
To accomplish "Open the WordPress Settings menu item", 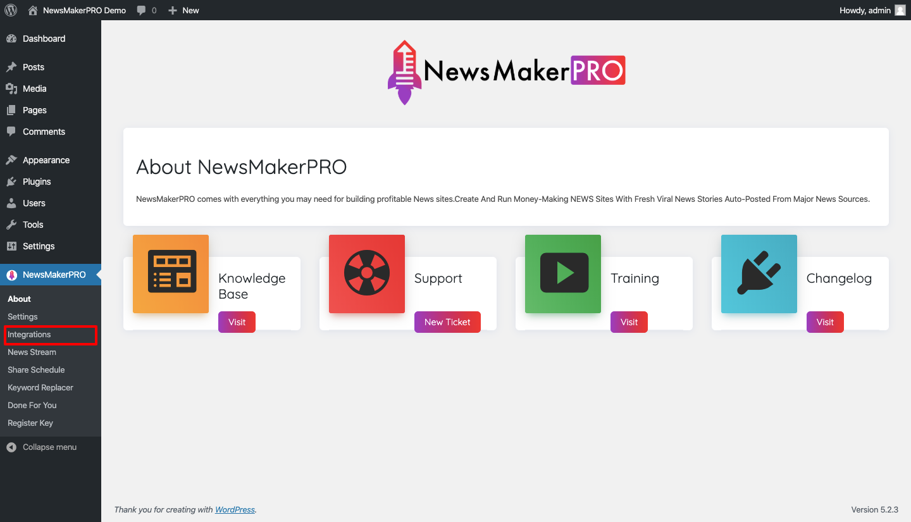I will (x=51, y=246).
